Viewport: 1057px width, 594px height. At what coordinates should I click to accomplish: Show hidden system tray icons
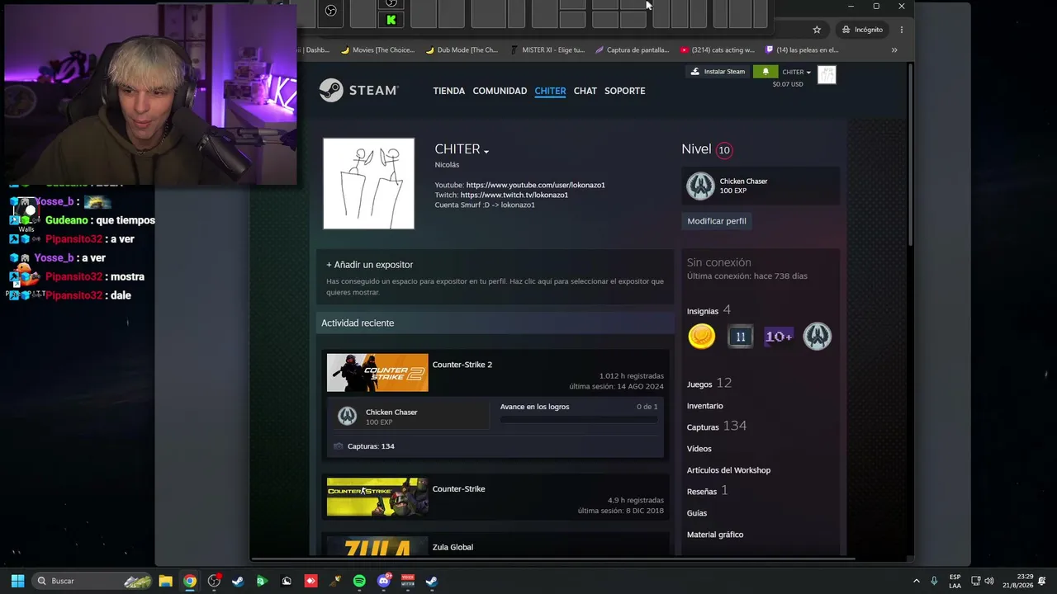pos(916,581)
